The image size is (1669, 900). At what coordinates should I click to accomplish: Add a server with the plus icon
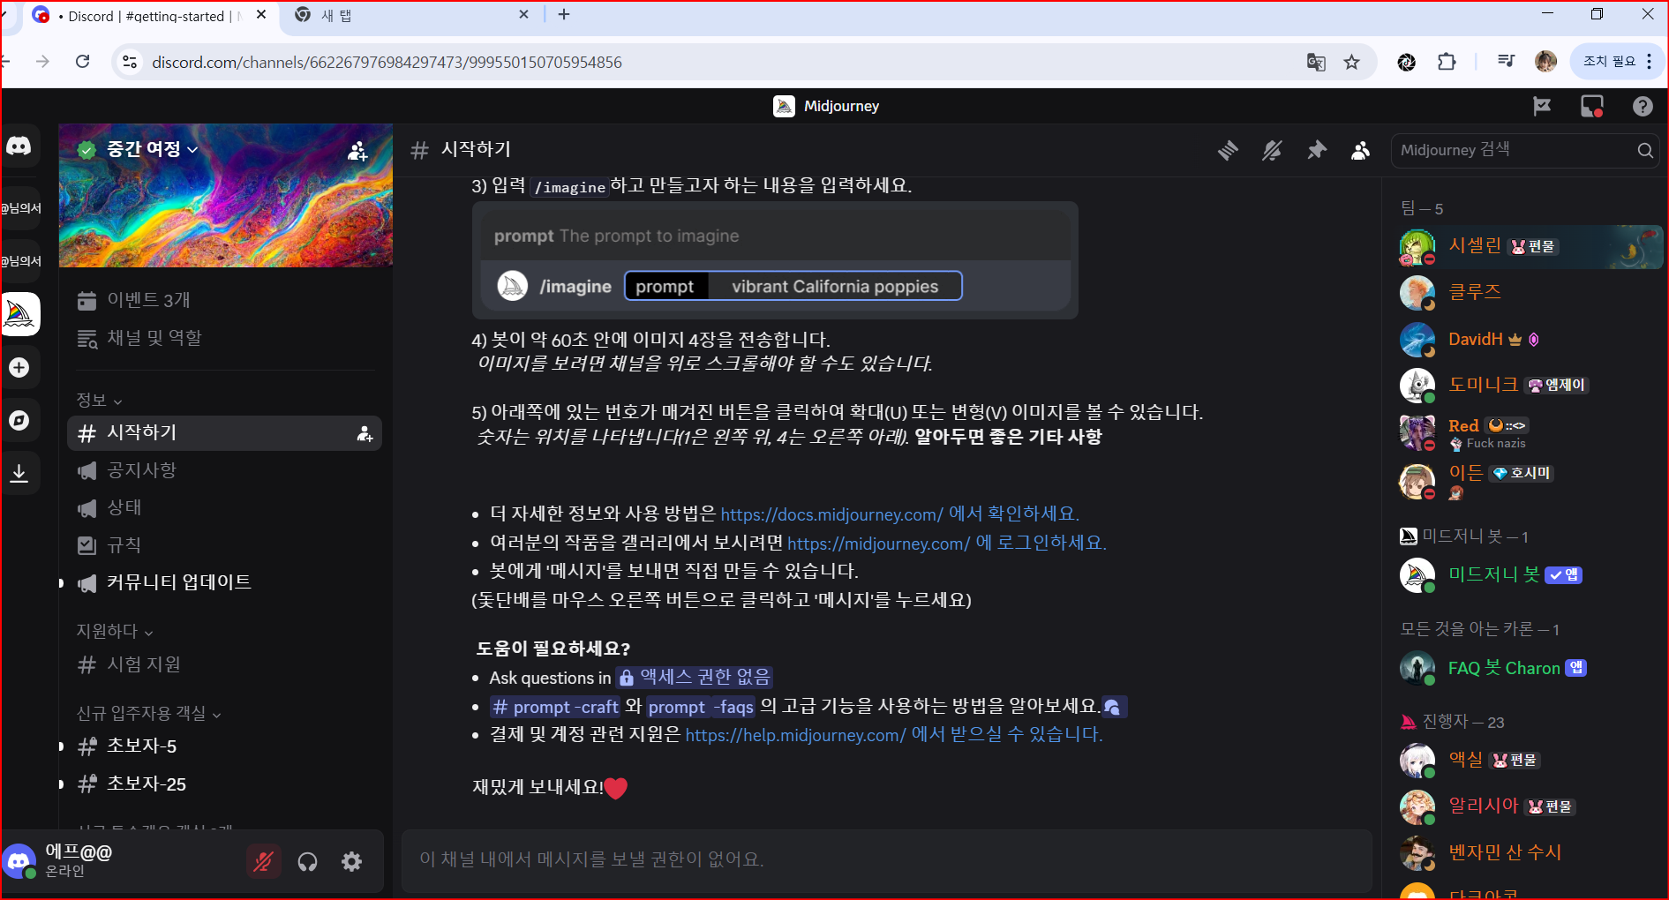[19, 367]
